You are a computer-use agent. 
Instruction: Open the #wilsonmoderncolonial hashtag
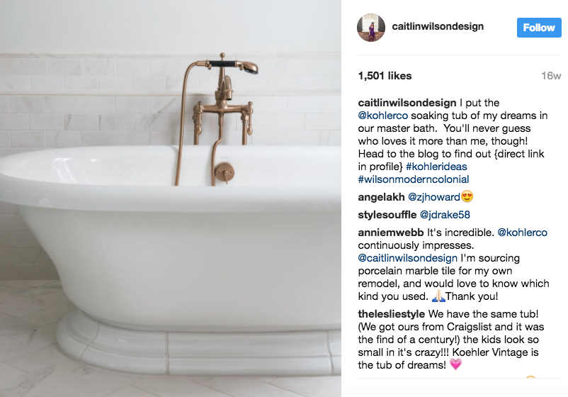coord(414,179)
